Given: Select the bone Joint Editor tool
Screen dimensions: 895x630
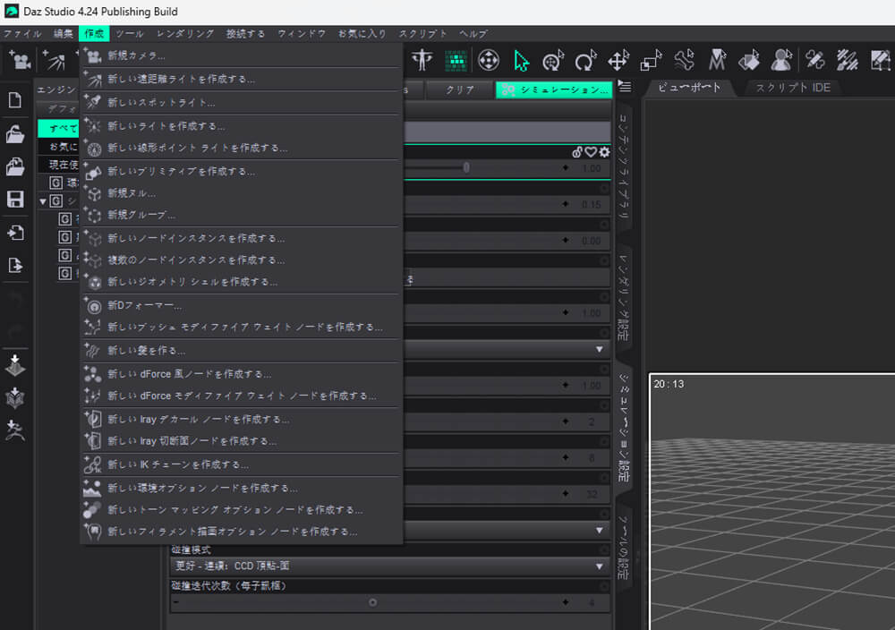Looking at the screenshot, I should tap(684, 61).
